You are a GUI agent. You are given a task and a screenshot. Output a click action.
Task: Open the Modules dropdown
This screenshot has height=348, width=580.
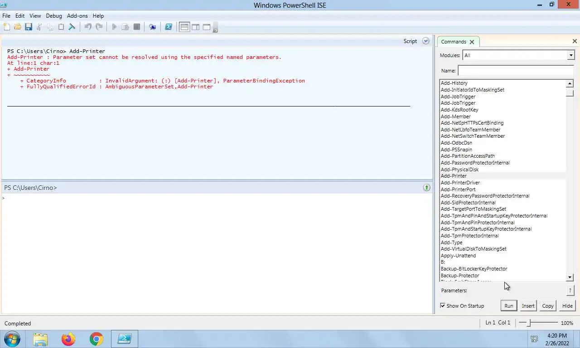point(571,55)
